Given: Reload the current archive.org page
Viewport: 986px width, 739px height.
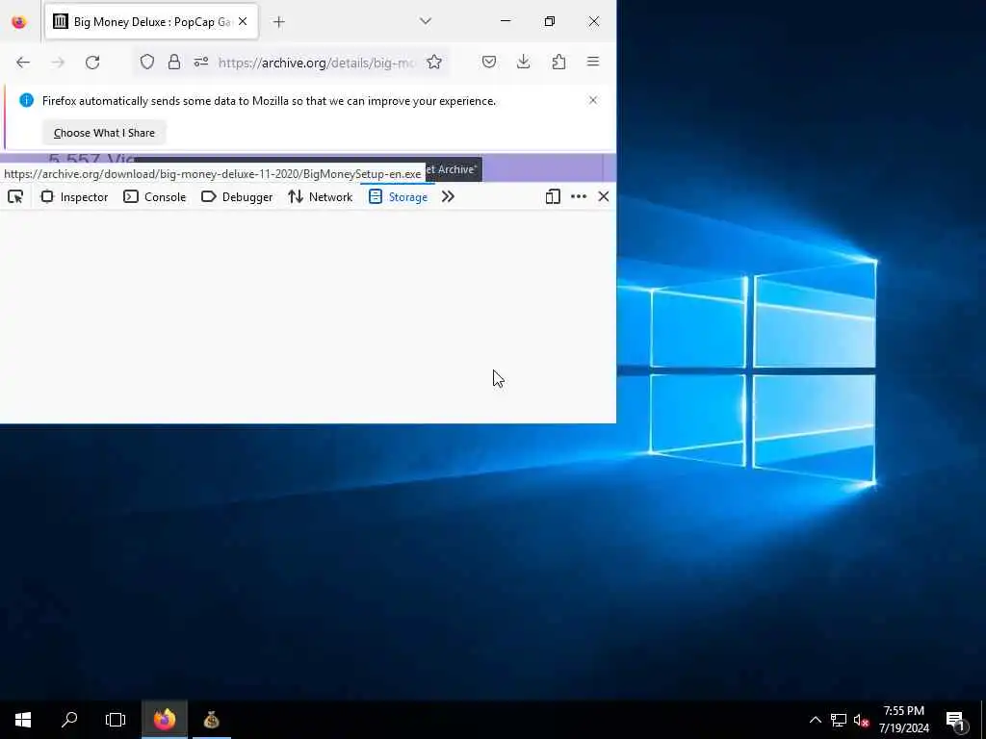Looking at the screenshot, I should [92, 63].
